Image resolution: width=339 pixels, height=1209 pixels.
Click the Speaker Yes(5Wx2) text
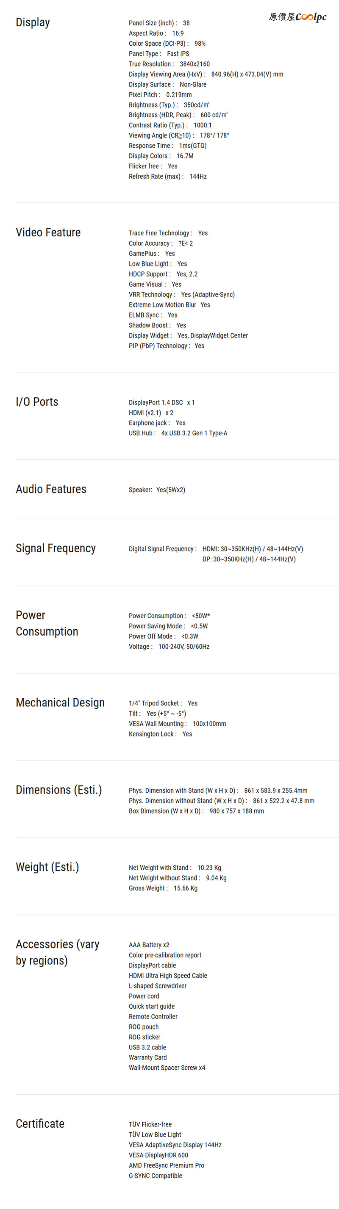point(157,490)
